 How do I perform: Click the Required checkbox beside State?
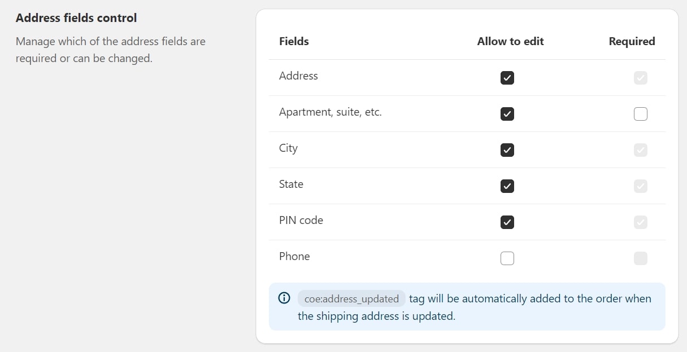pos(640,186)
